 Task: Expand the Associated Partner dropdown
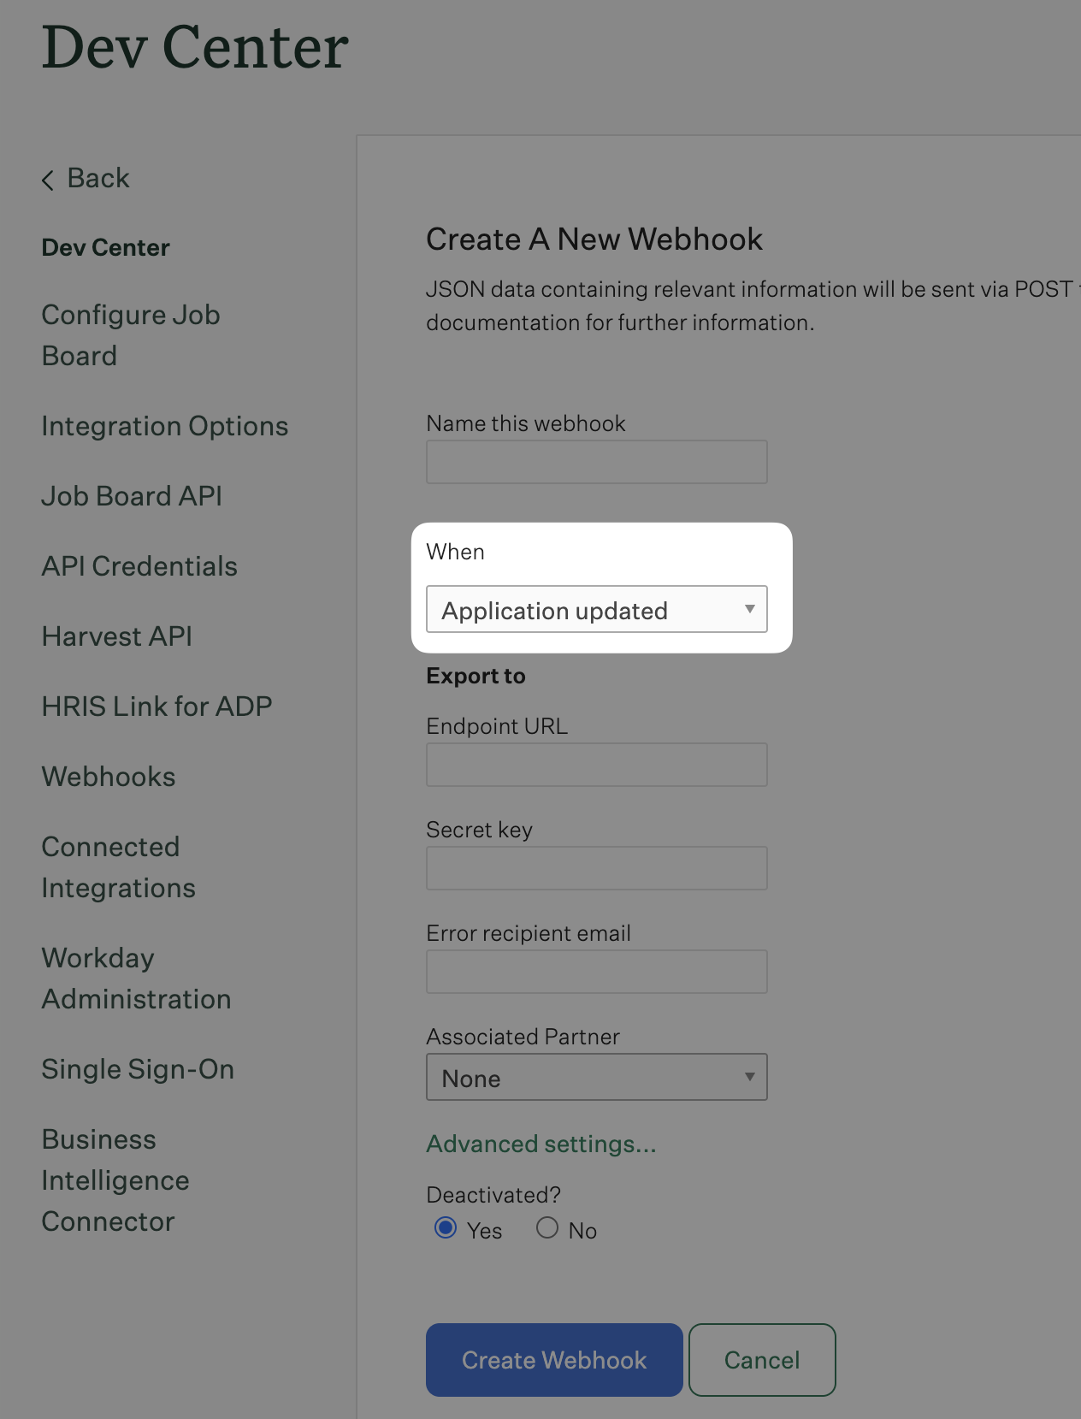(x=596, y=1078)
